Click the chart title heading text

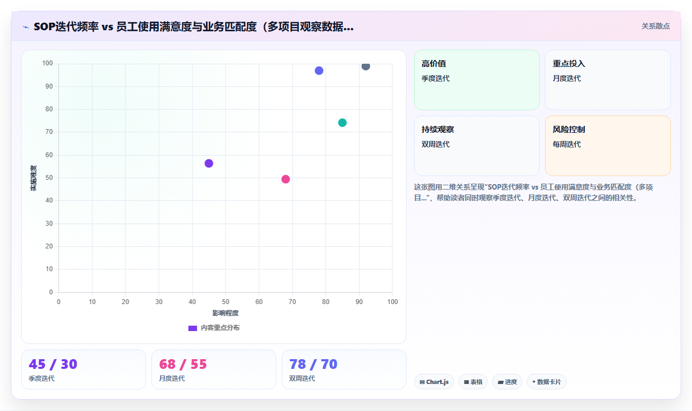click(194, 27)
